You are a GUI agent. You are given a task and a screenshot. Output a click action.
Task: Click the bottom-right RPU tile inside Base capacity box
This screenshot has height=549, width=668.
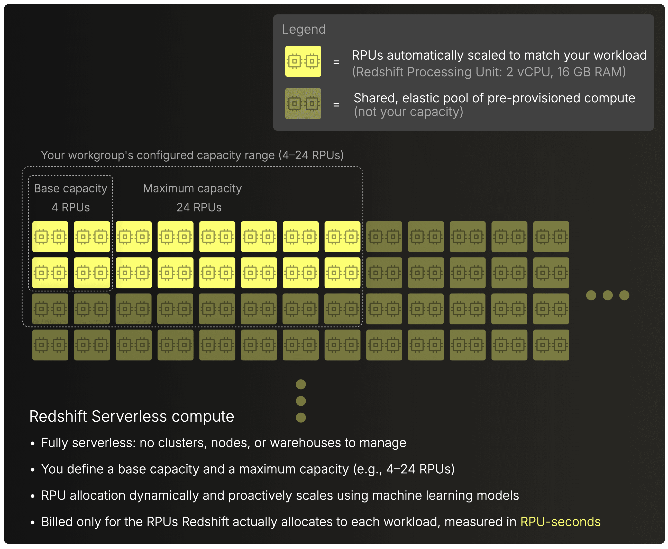tap(92, 273)
